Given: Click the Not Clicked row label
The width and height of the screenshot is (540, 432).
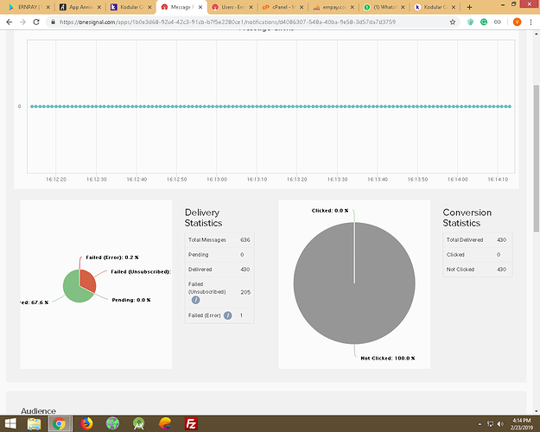Looking at the screenshot, I should [461, 270].
